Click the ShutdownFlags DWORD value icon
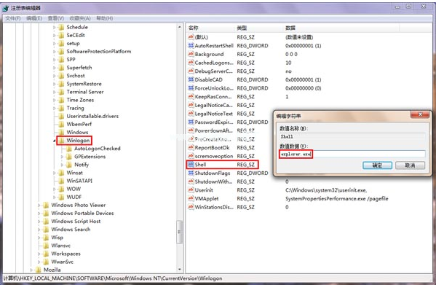 click(191, 173)
